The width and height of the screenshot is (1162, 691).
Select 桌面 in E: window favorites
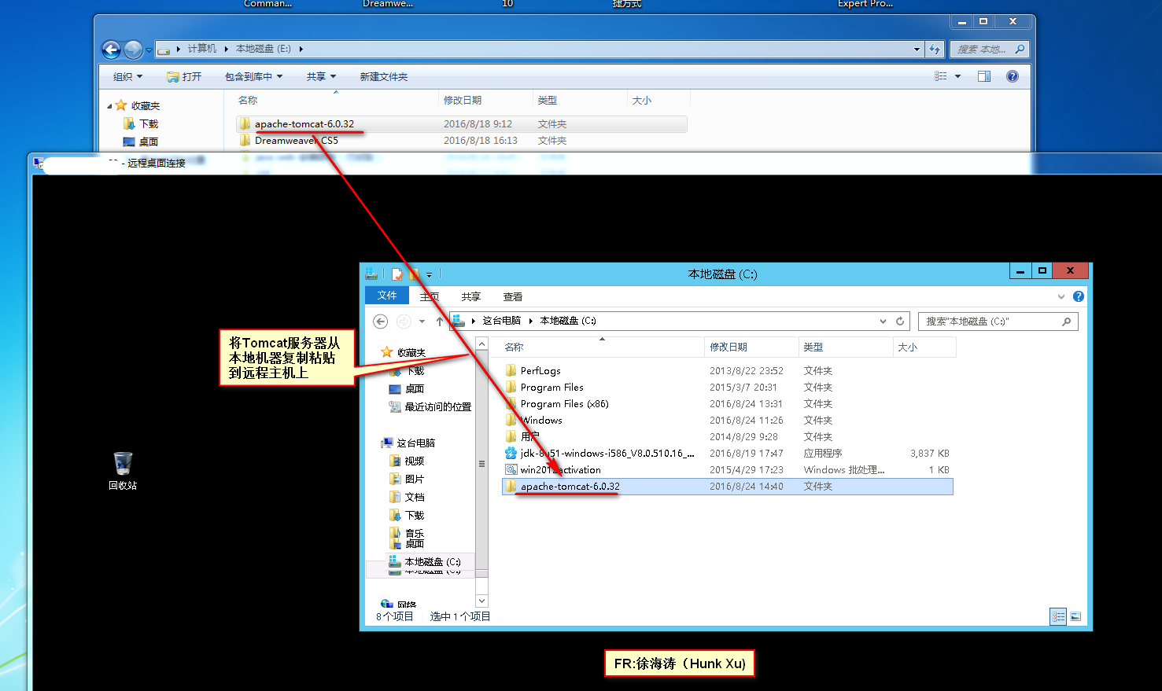point(141,142)
